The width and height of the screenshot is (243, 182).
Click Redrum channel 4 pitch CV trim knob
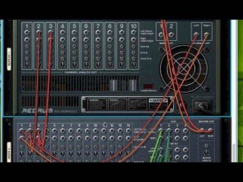point(62,65)
